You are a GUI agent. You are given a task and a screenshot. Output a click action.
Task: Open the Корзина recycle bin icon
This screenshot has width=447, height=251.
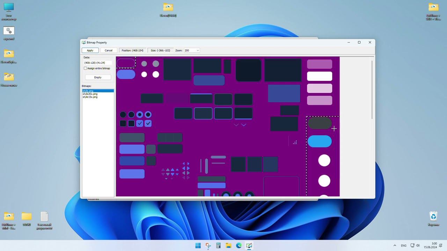[x=433, y=219]
